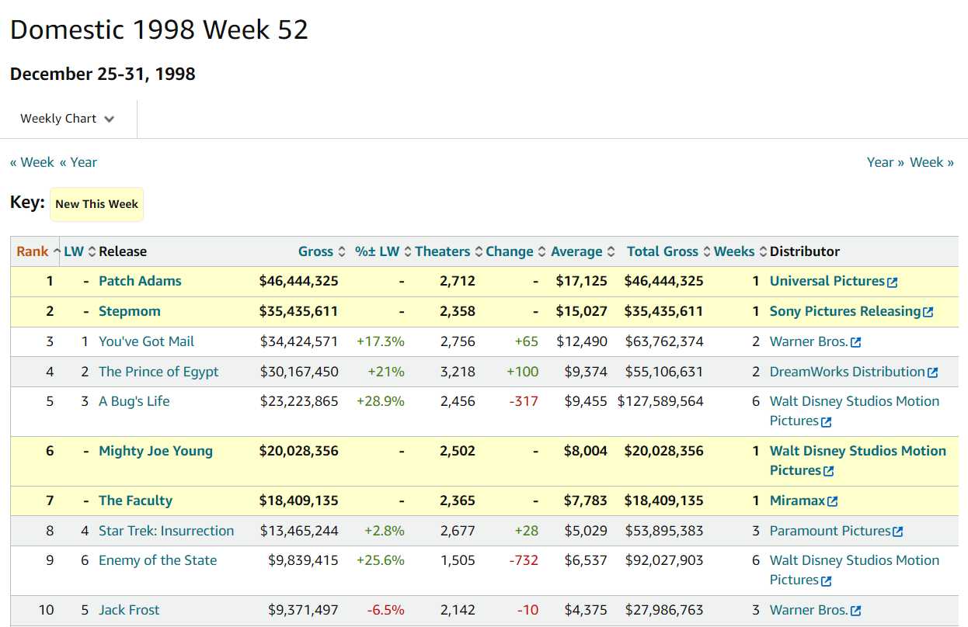
Task: Open You've Got Mail release page
Action: [146, 341]
